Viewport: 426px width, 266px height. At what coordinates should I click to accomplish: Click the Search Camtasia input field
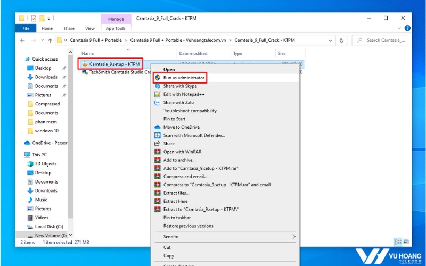379,40
